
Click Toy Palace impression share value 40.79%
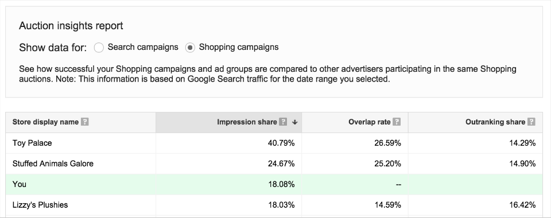281,143
